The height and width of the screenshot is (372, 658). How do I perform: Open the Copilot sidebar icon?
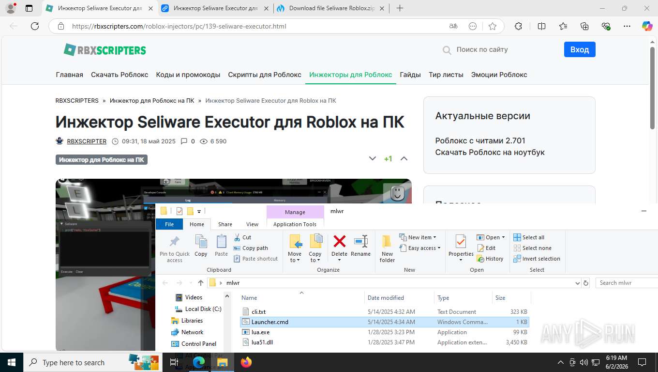tap(647, 26)
